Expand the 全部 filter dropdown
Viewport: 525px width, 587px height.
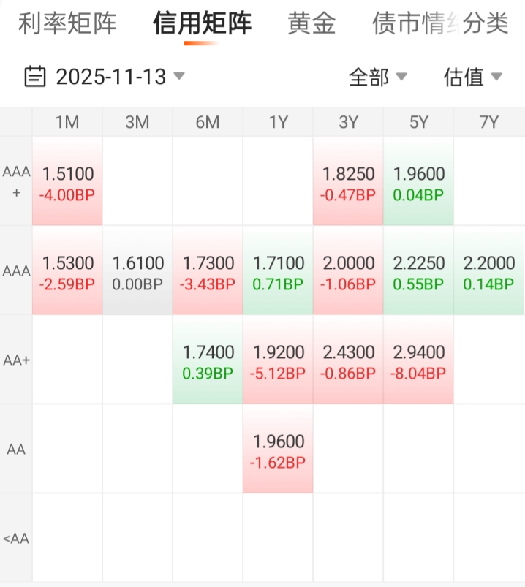pos(377,76)
